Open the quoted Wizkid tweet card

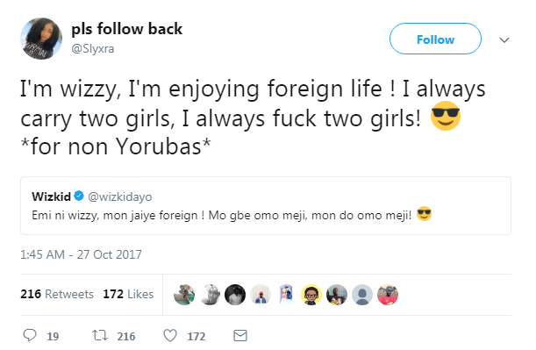click(x=266, y=205)
